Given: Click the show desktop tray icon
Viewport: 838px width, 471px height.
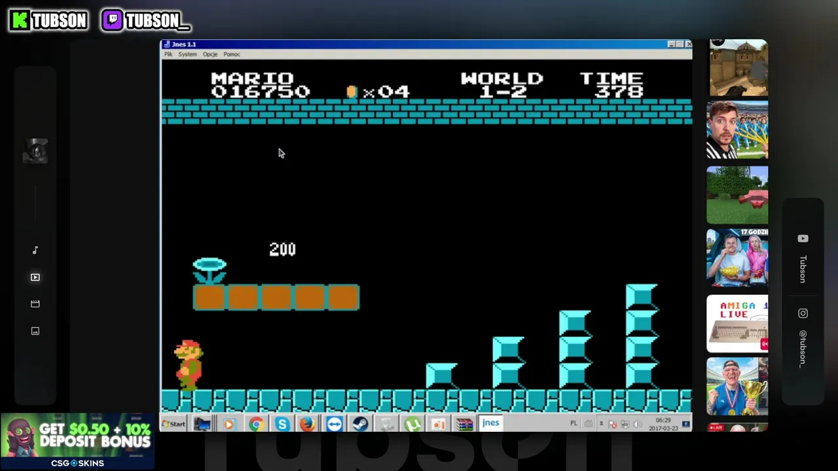Looking at the screenshot, I should point(686,424).
